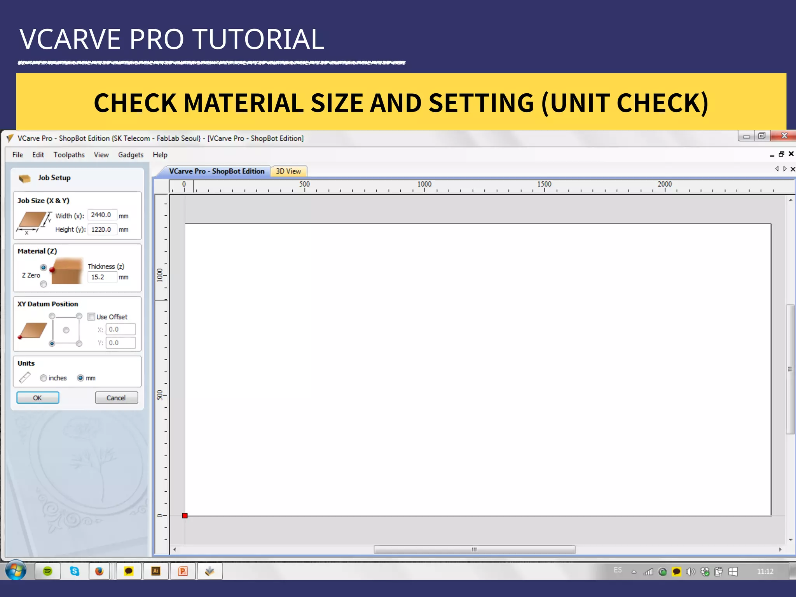This screenshot has width=796, height=597.
Task: Select the VCarve Pro - ShopBot Edition tab
Action: point(216,171)
